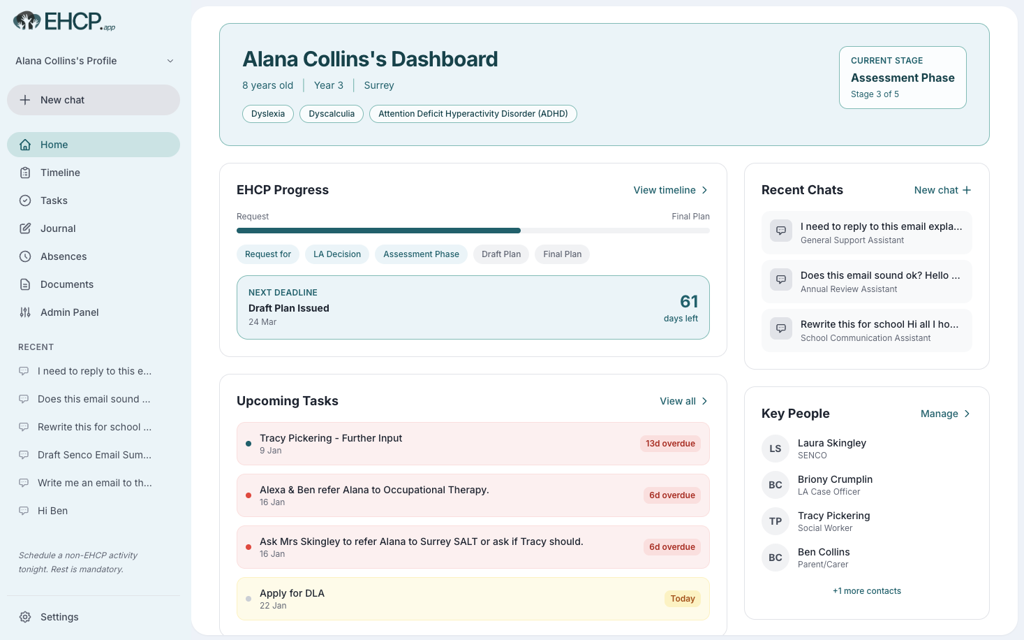Viewport: 1024px width, 640px height.
Task: Open the Timeline menu item
Action: pyautogui.click(x=94, y=173)
